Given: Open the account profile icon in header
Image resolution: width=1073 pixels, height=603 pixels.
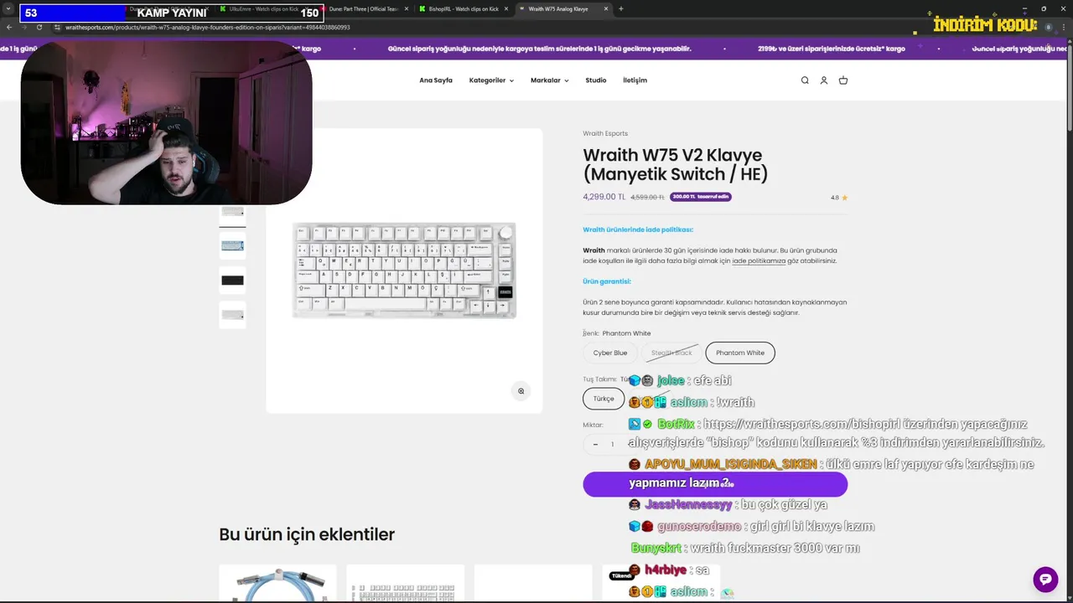Looking at the screenshot, I should 824,80.
